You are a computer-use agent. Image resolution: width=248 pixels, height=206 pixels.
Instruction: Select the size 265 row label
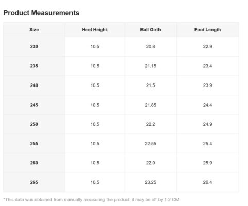[x=34, y=182]
